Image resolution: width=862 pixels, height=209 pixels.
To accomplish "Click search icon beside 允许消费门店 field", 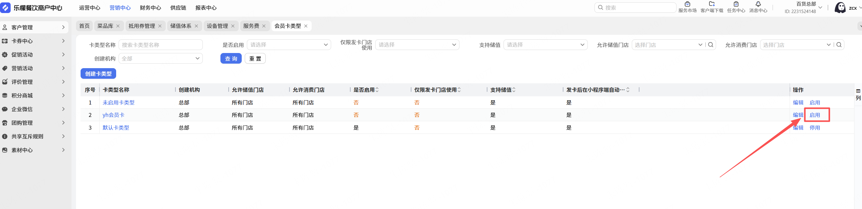I will [839, 45].
